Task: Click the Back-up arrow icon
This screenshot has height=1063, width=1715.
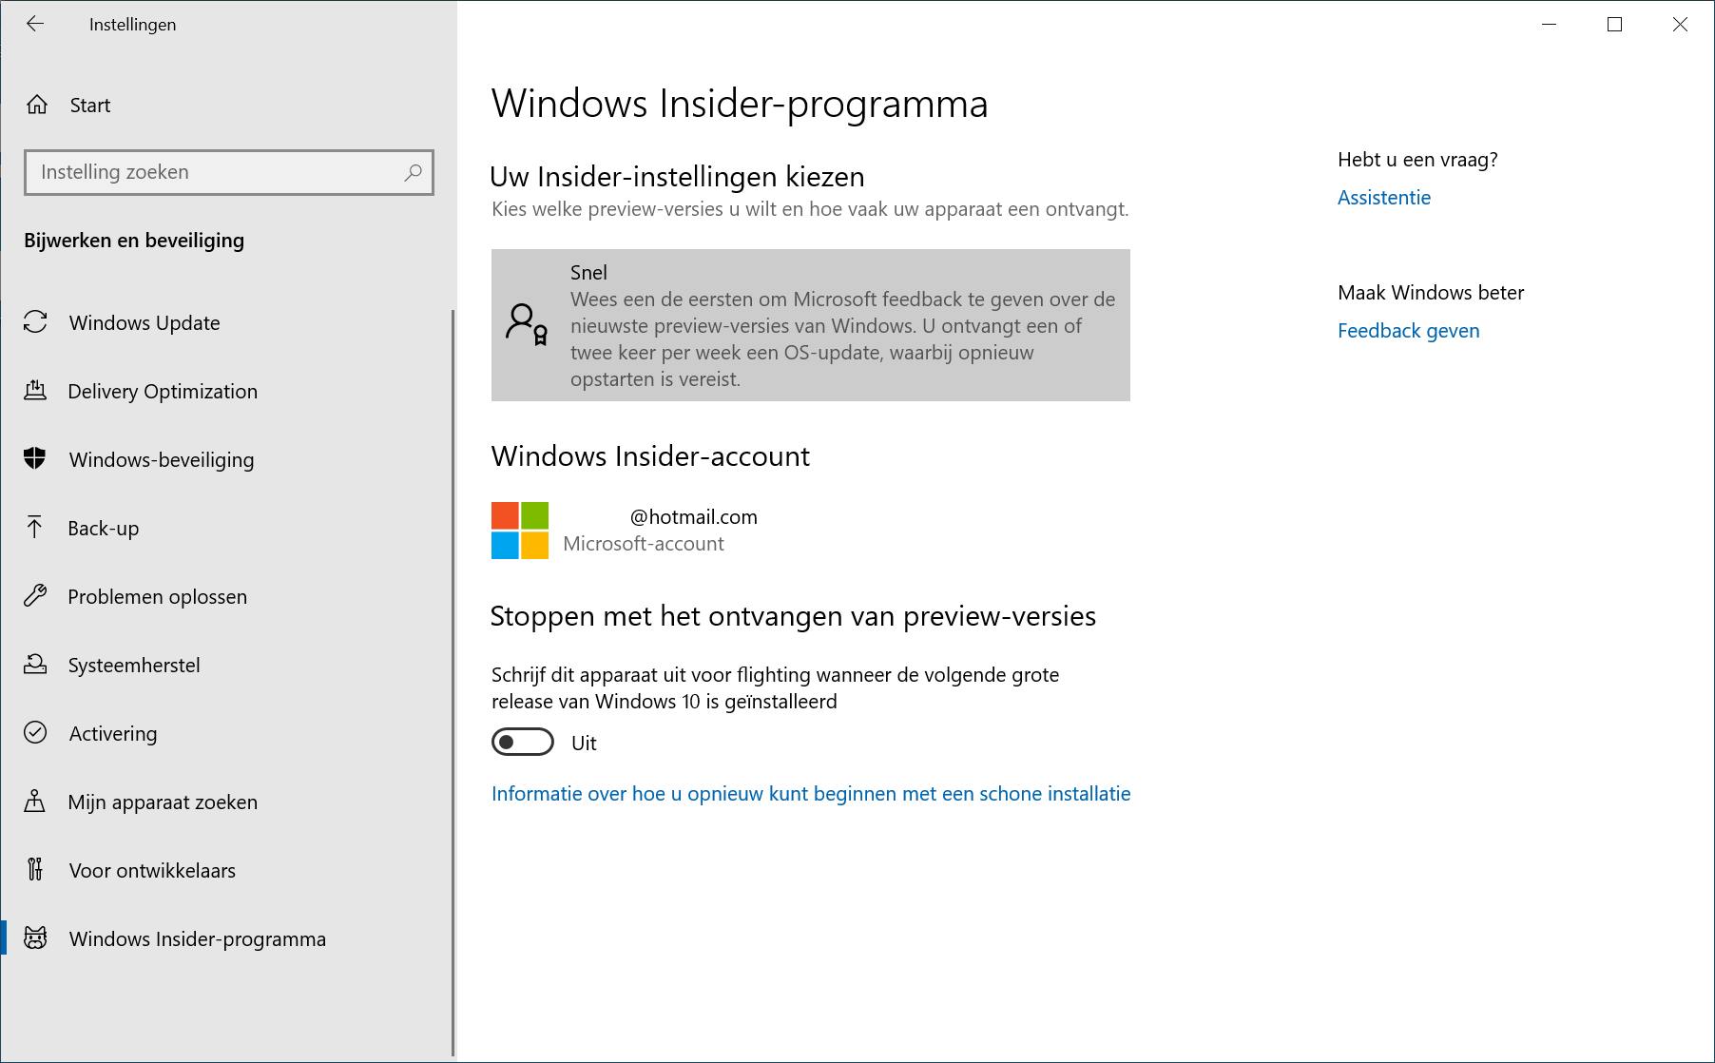Action: tap(35, 528)
